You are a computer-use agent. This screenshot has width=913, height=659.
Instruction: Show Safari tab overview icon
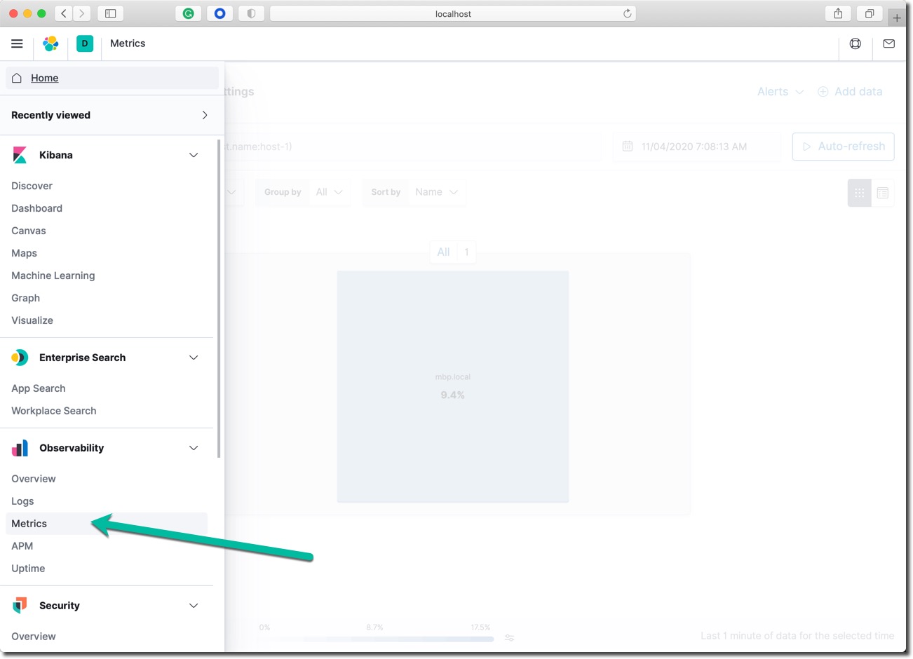click(870, 13)
